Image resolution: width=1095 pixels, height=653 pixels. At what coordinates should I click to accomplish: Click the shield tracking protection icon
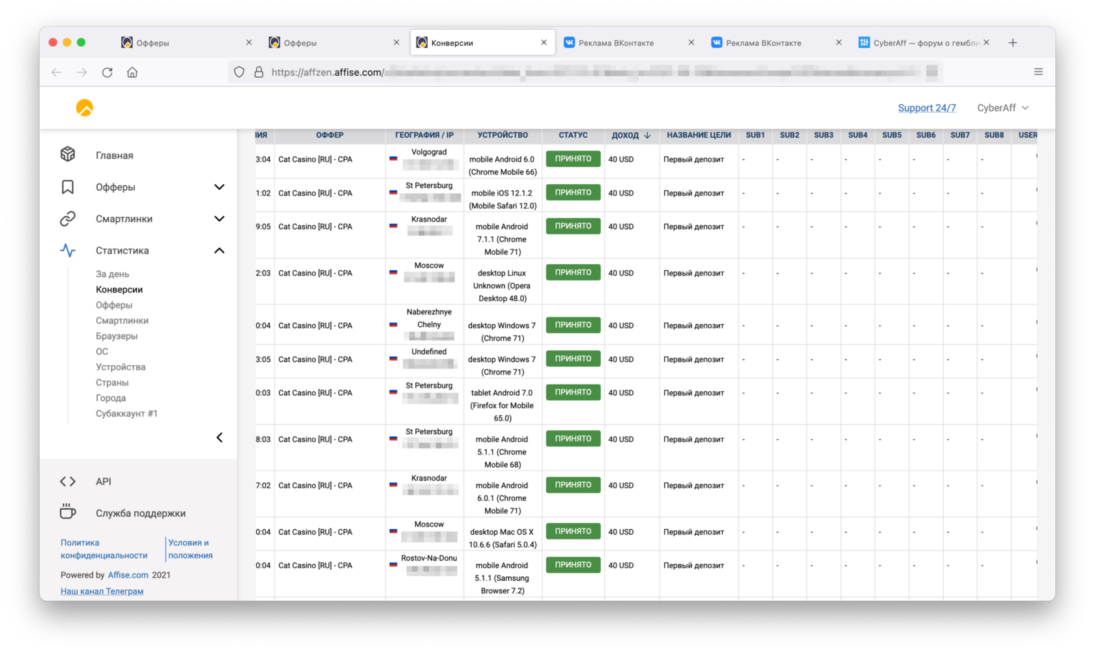[239, 72]
